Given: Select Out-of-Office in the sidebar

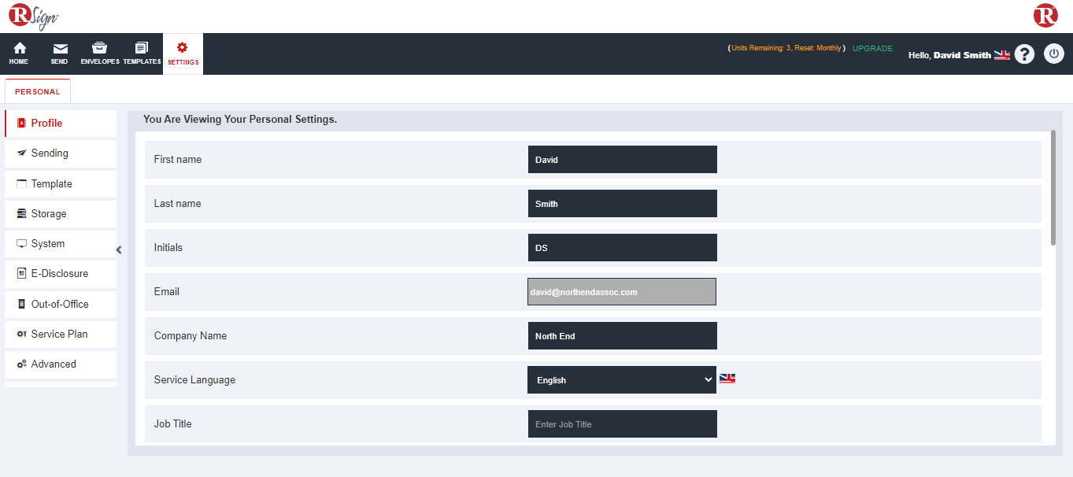Looking at the screenshot, I should [x=61, y=305].
